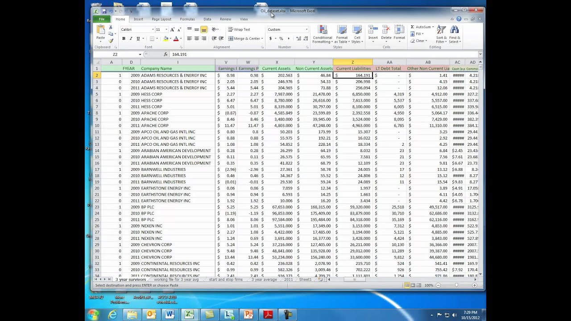Click the Format Painter brush icon
The image size is (571, 321).
pos(111,41)
